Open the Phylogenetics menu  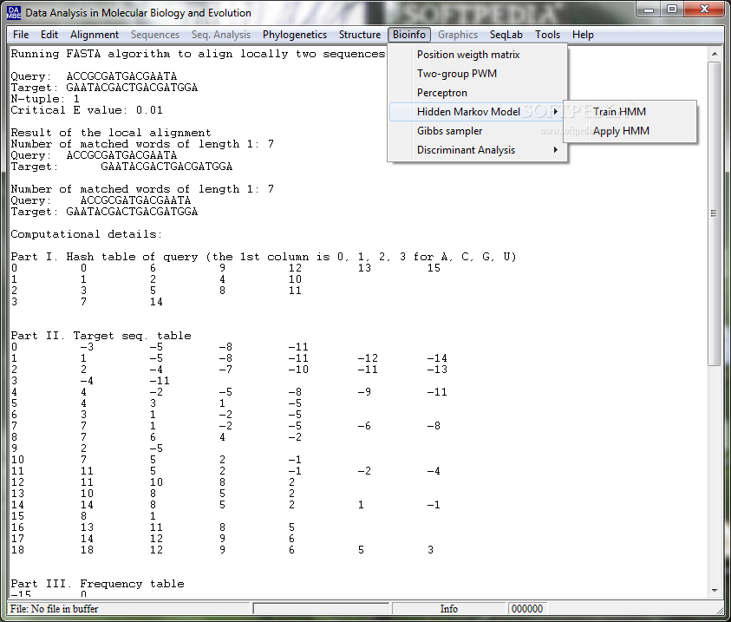point(295,35)
